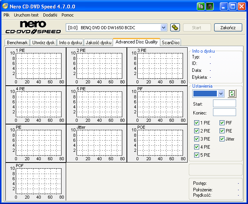
Task: Click the PIE graph beside Jitter graph
Action: (x=36, y=143)
